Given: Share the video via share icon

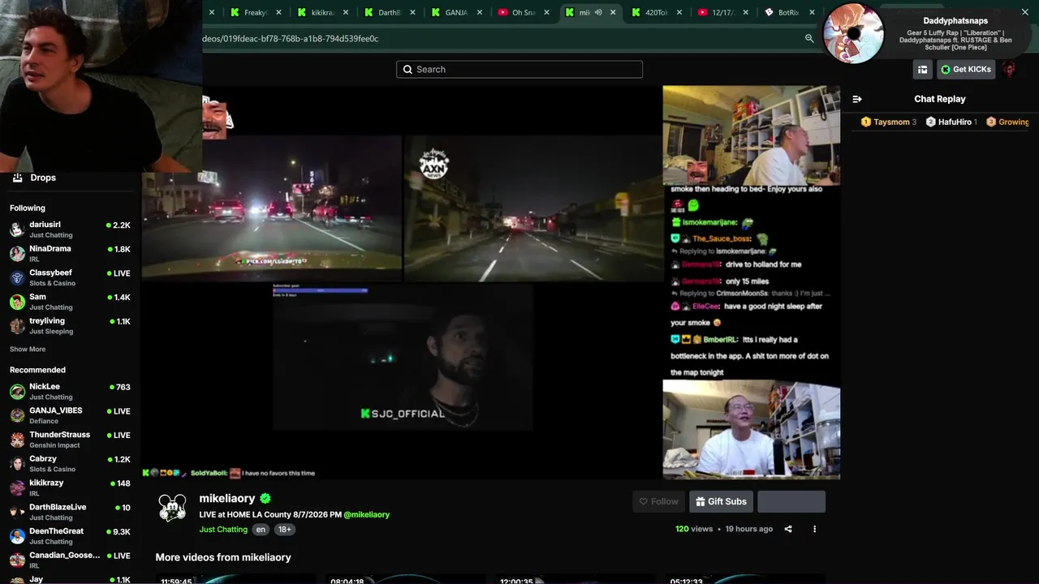Looking at the screenshot, I should click(x=788, y=529).
